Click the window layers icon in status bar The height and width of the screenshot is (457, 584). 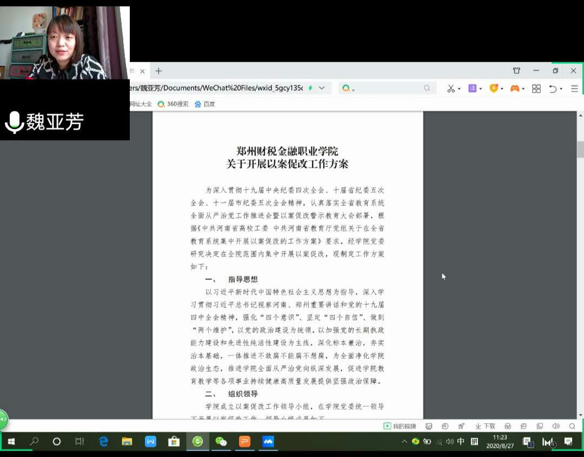point(540,426)
